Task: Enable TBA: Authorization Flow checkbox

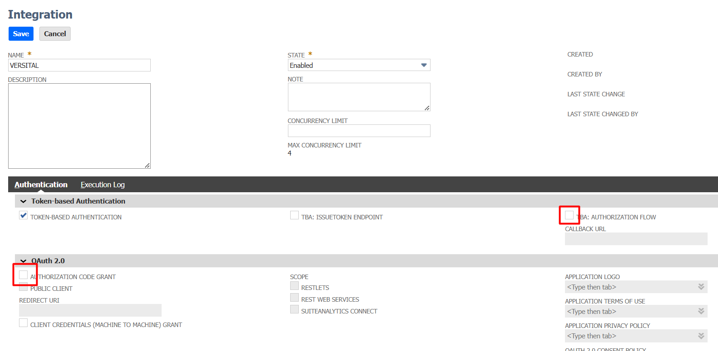Action: pyautogui.click(x=569, y=215)
